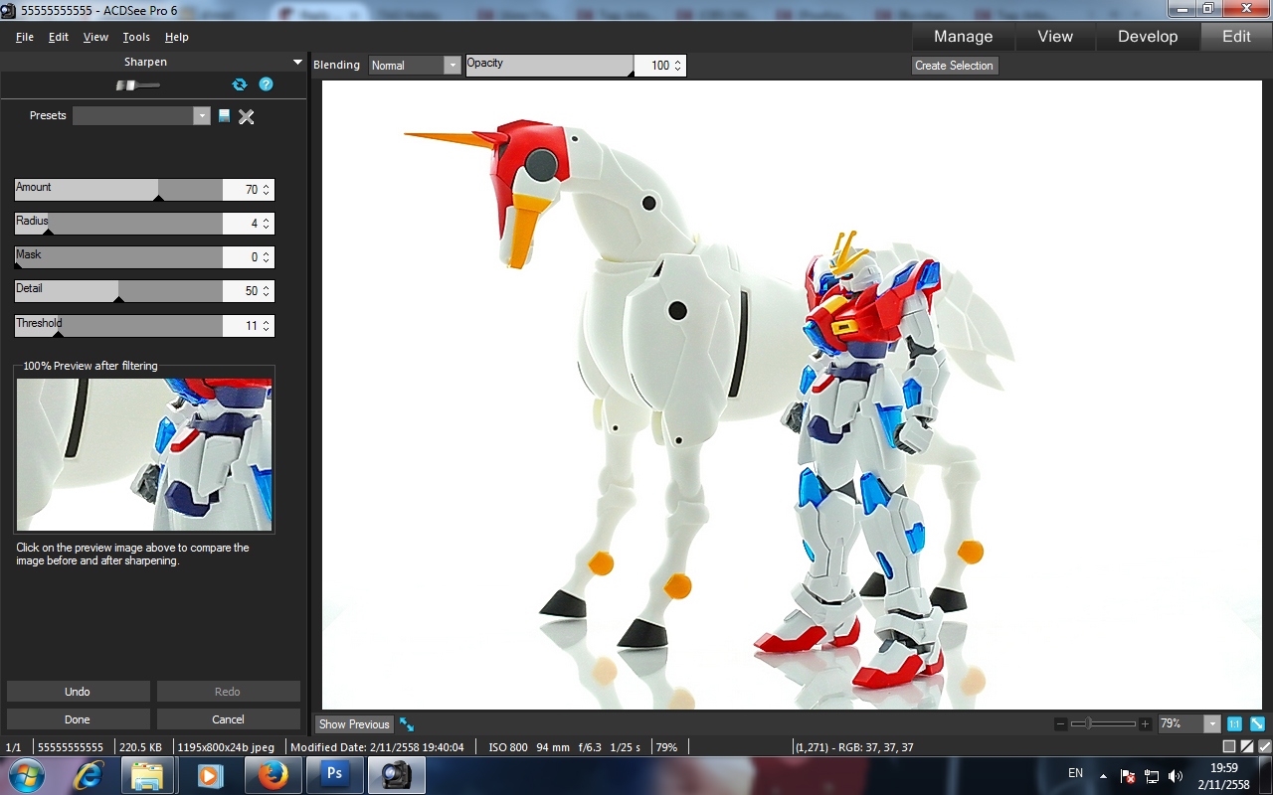Show hidden tray icons arrow
This screenshot has height=795, width=1273.
(x=1103, y=775)
